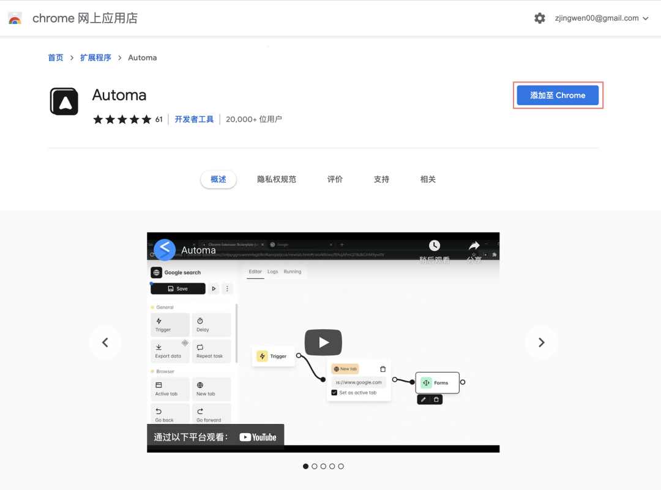
Task: Open the 支持 tab
Action: (x=381, y=179)
